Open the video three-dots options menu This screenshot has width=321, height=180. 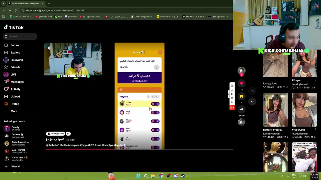coord(229,48)
